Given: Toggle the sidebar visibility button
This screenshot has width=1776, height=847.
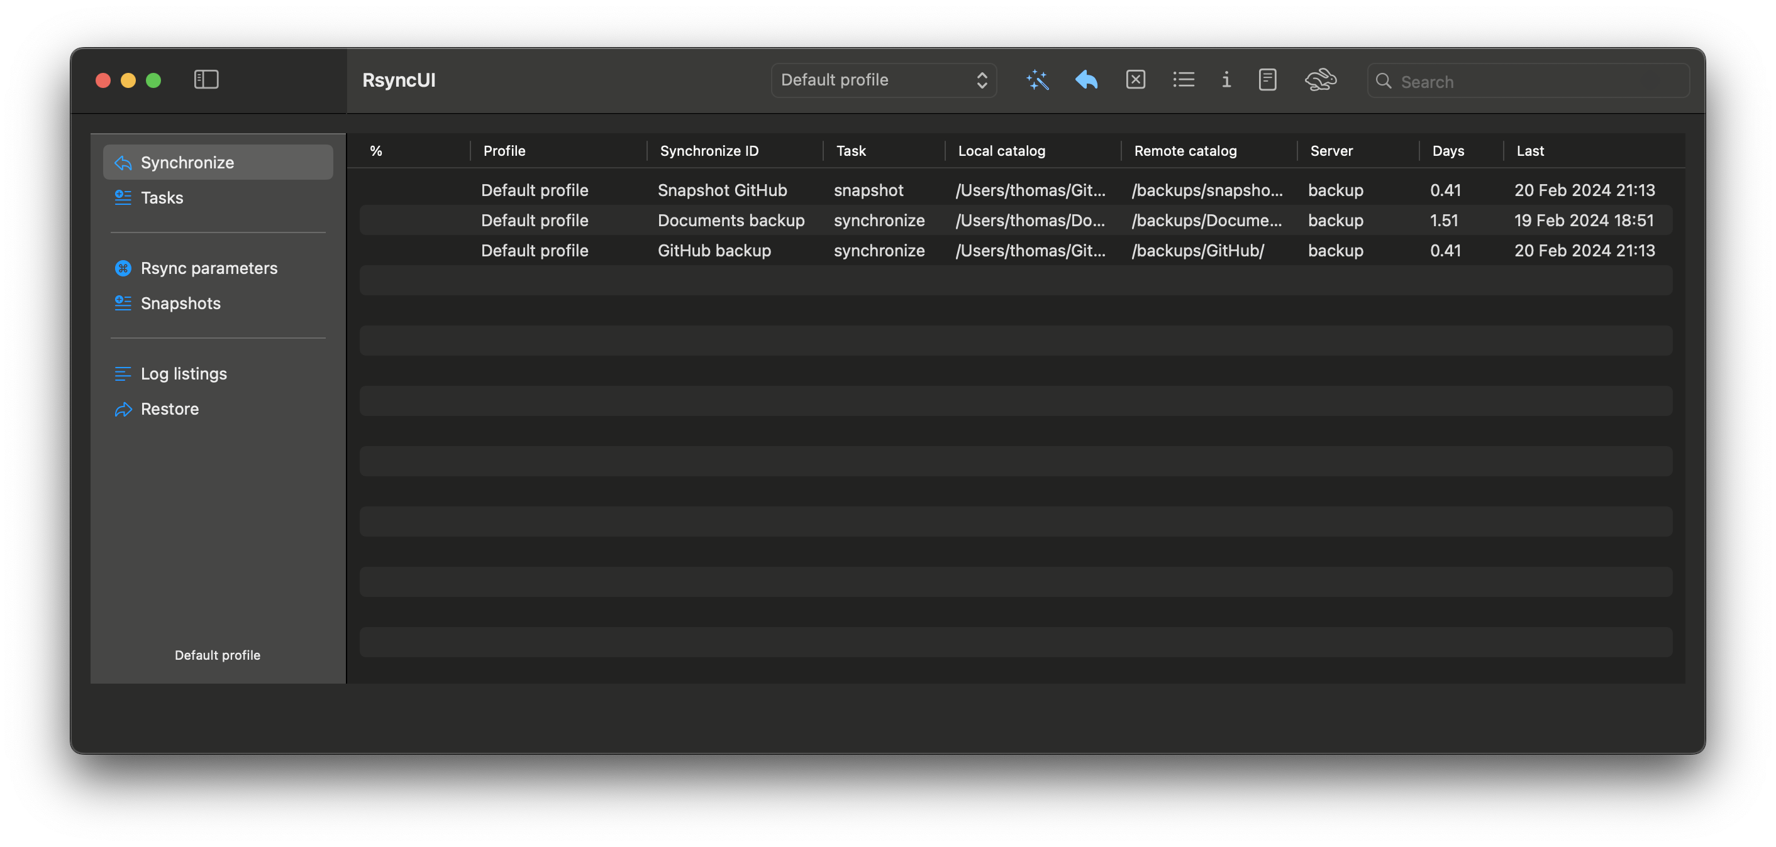Looking at the screenshot, I should [x=206, y=80].
